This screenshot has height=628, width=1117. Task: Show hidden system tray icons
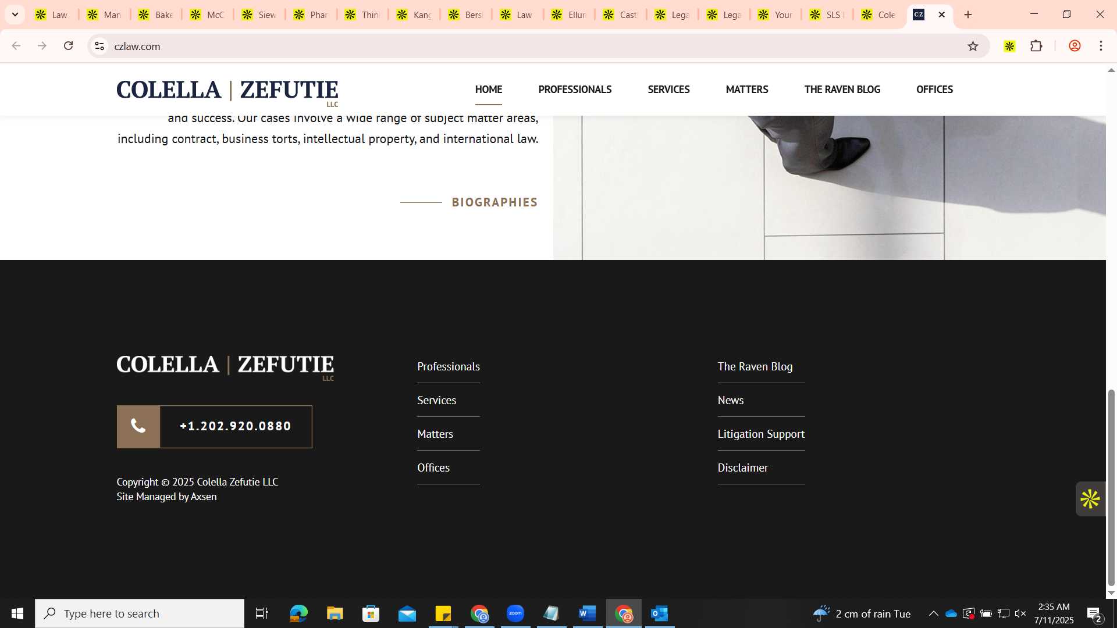(933, 613)
